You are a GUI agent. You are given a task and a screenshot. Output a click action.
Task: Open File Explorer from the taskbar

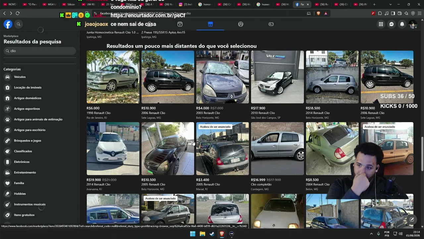(x=202, y=234)
